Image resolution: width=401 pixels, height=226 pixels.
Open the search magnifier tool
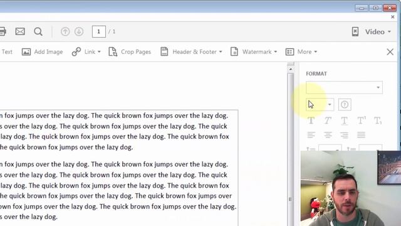(38, 31)
